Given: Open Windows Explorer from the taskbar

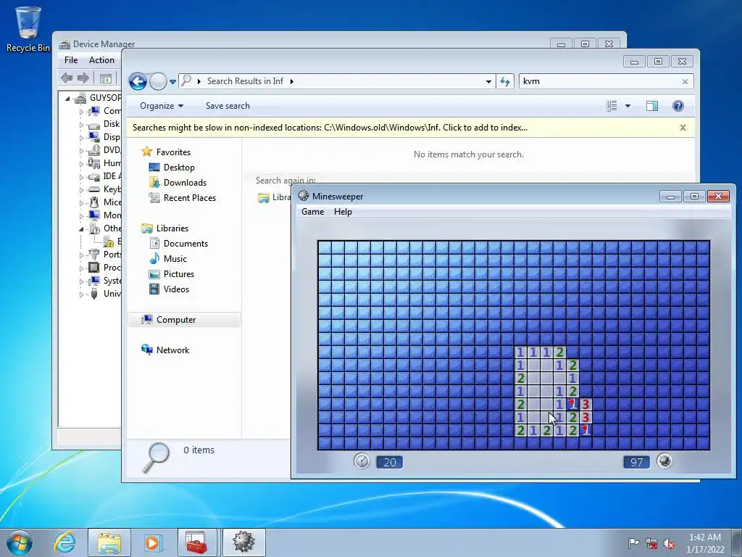Looking at the screenshot, I should point(109,542).
